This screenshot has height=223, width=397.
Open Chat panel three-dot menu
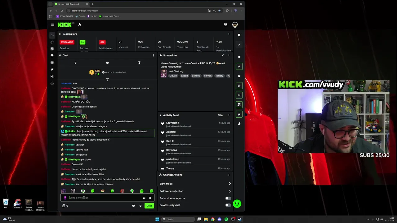(x=153, y=55)
